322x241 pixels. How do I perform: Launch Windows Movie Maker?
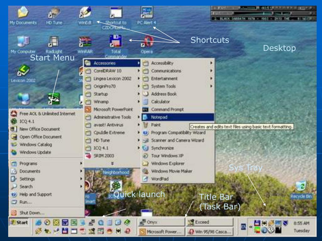(178, 171)
